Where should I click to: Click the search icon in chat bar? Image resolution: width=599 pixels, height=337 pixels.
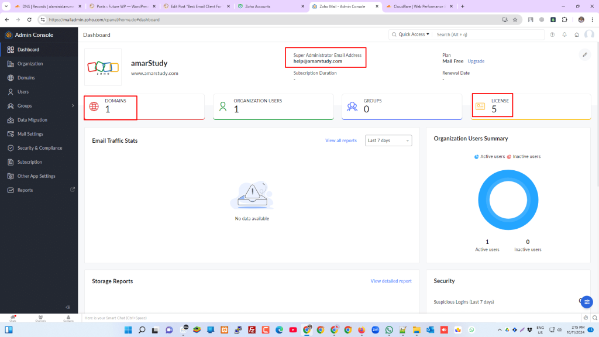pos(595,318)
